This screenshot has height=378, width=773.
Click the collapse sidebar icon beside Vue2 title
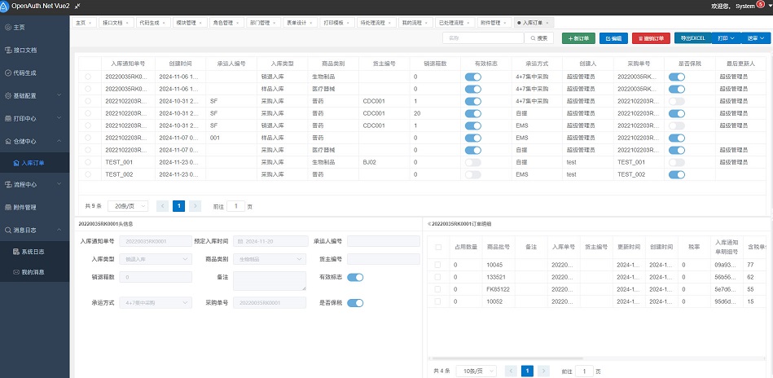coord(78,6)
